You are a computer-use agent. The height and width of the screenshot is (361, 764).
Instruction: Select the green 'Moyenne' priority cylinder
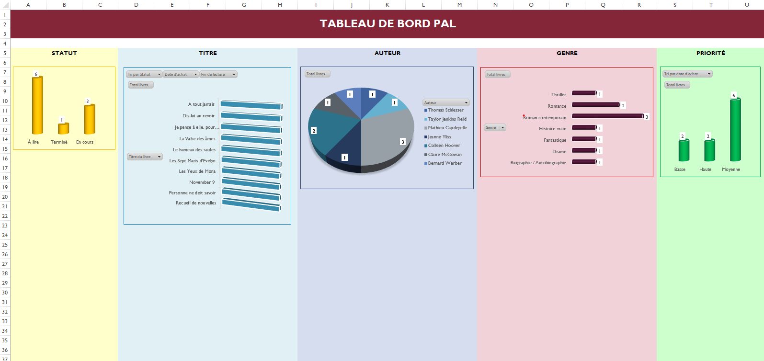pyautogui.click(x=735, y=129)
